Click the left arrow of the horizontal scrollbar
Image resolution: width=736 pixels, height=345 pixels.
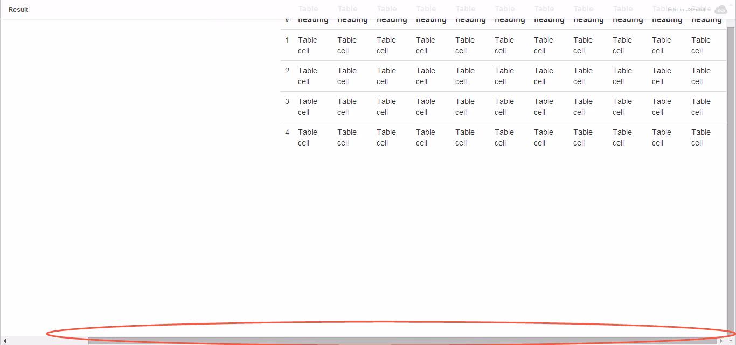pyautogui.click(x=4, y=341)
